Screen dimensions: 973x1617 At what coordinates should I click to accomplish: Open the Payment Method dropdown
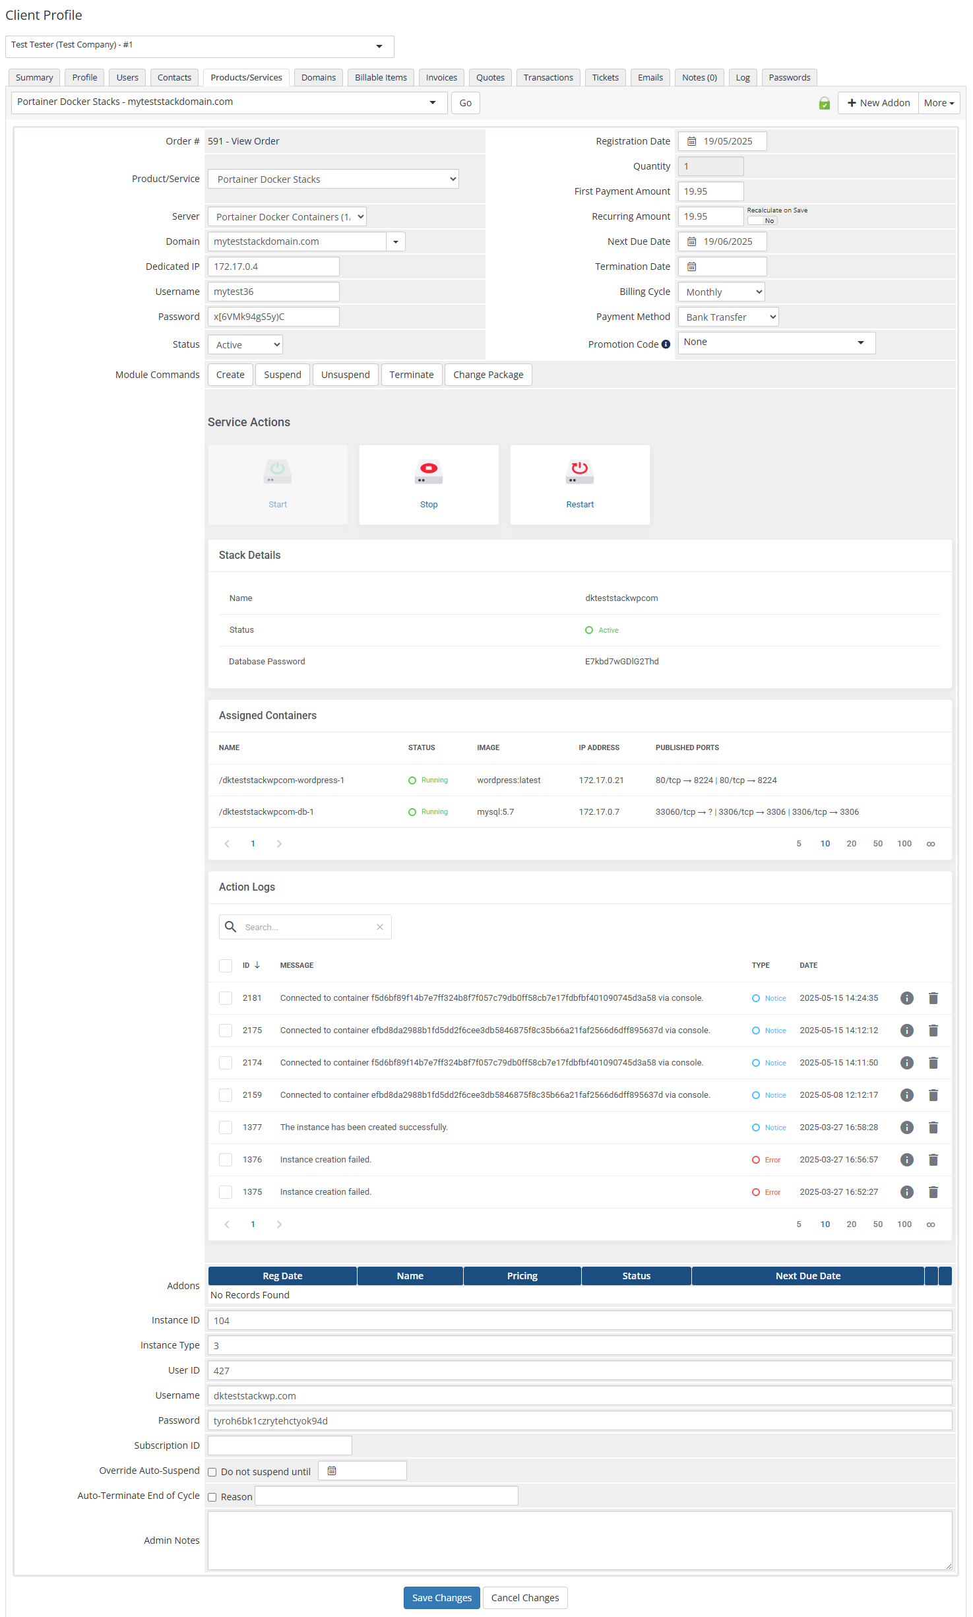point(728,317)
